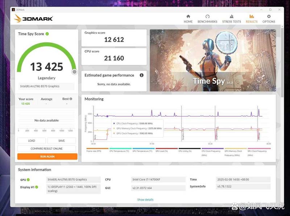290x216 pixels.
Task: Click the SAVE button
Action: coord(62,141)
